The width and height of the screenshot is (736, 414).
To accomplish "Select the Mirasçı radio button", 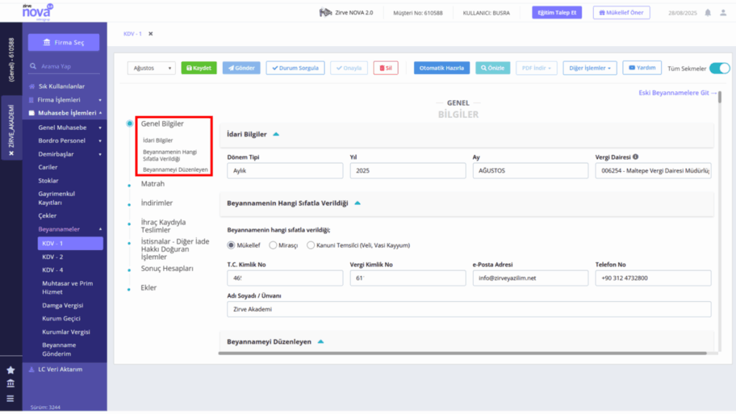I will pos(272,245).
